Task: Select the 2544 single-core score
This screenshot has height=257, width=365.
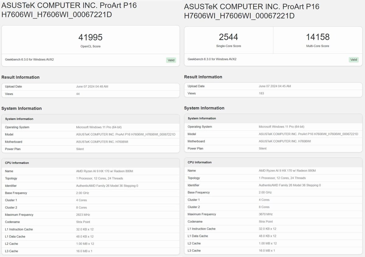Action: point(228,37)
